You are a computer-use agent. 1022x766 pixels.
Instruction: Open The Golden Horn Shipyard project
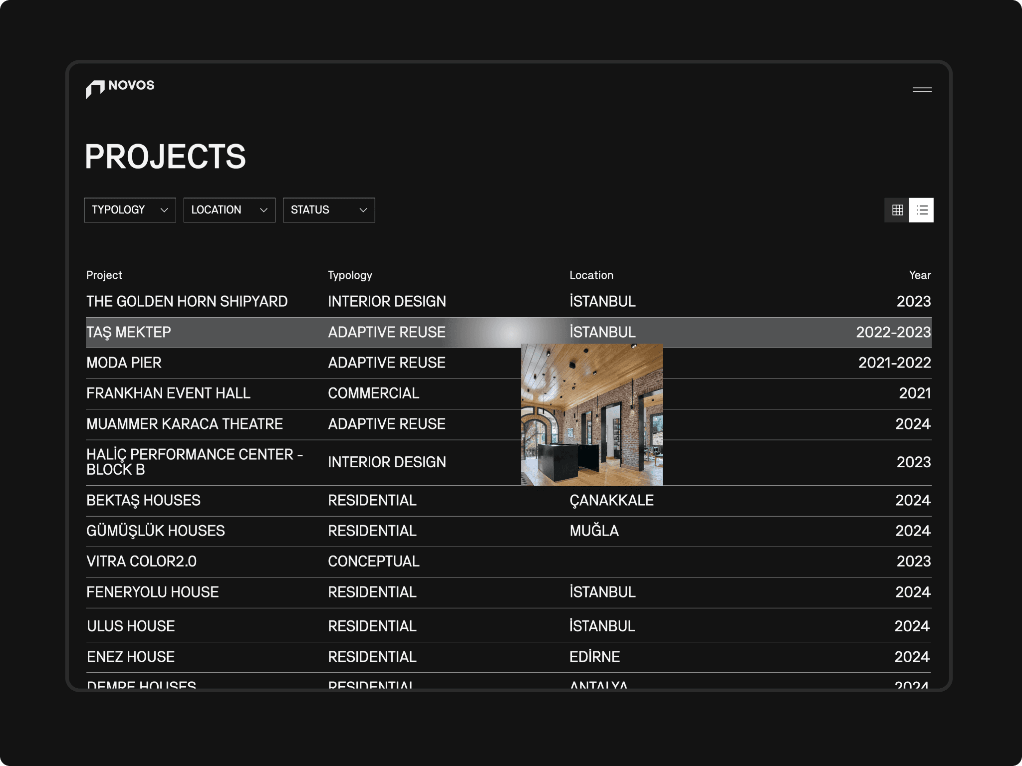tap(187, 301)
